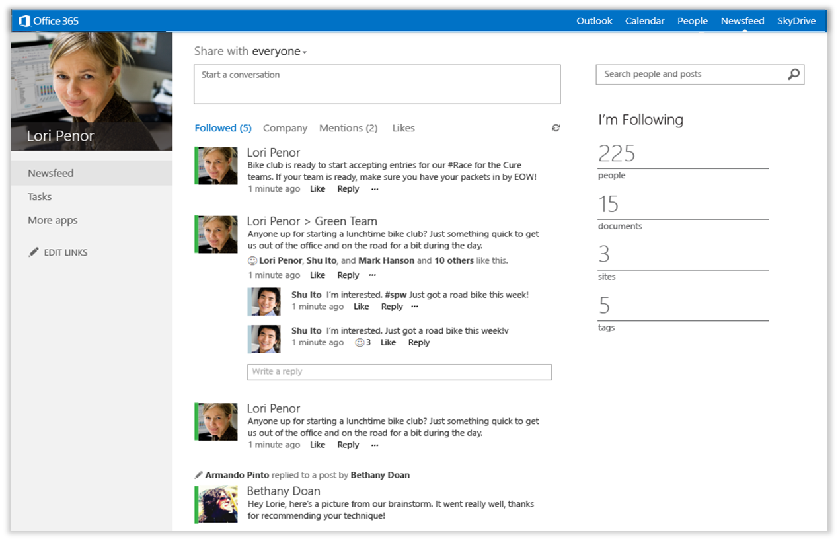Show the Likes tab
This screenshot has height=541, width=838.
point(403,128)
